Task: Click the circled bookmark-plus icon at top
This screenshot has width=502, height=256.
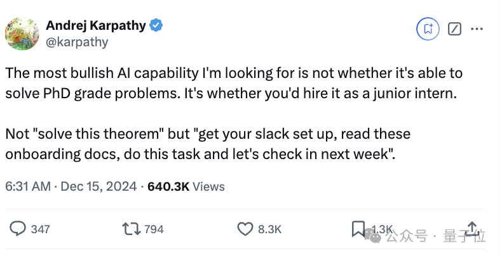Action: 428,29
